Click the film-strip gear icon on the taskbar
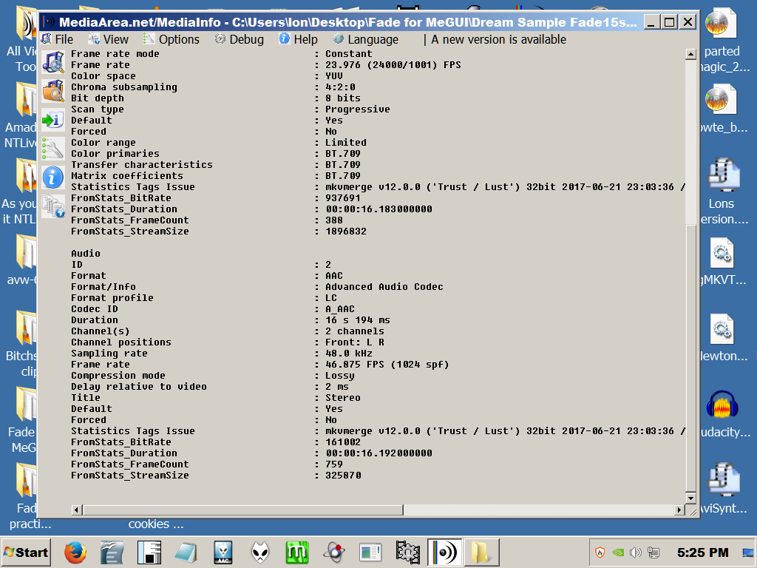Screen dimensions: 757x568 tap(408, 552)
